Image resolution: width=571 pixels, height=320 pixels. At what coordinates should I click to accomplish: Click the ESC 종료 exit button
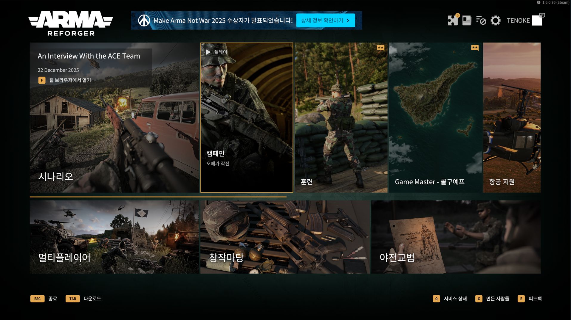[x=44, y=299]
